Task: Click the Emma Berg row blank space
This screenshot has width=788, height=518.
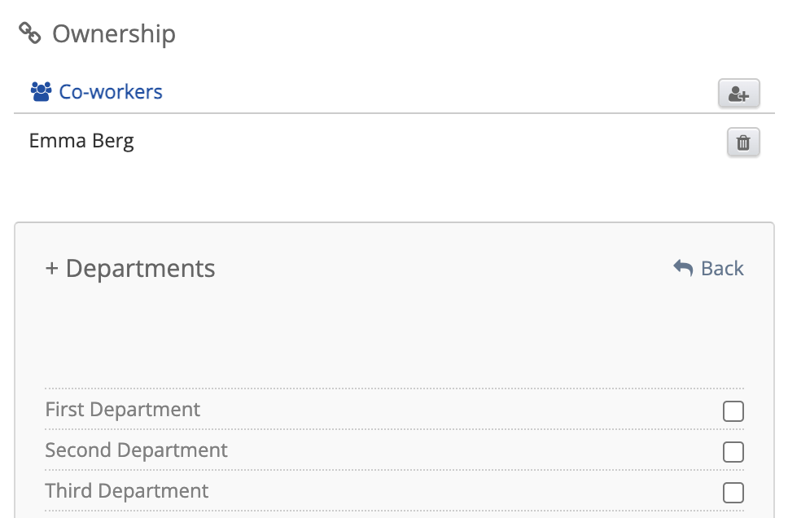Action: (423, 142)
